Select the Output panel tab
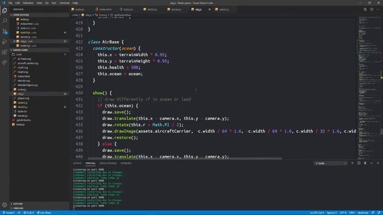The width and height of the screenshot is (383, 215). click(77, 163)
